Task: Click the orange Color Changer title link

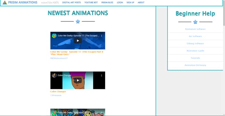Action: (x=58, y=91)
